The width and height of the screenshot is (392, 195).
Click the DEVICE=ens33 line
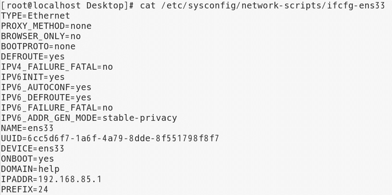point(33,149)
